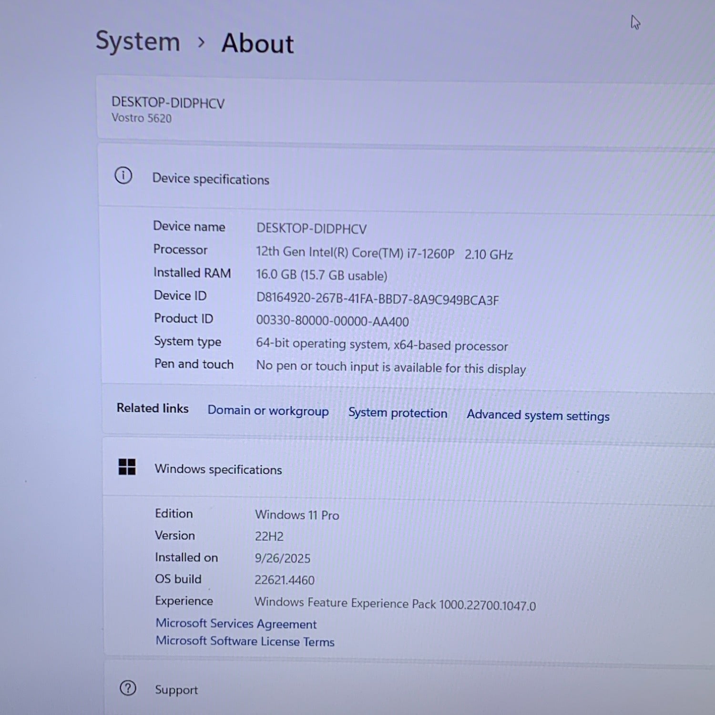Screen dimensions: 715x715
Task: Click the About page title
Action: tap(257, 43)
